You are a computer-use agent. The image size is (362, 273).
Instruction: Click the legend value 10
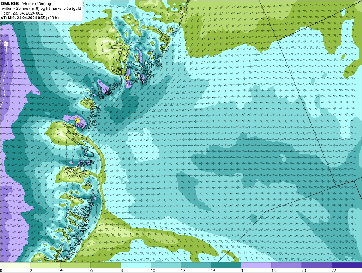(153, 270)
